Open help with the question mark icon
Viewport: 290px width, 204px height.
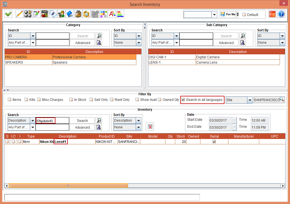(281, 14)
